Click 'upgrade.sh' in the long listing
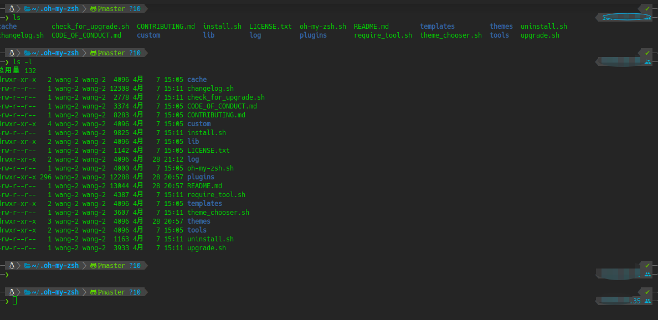658x320 pixels. coord(207,248)
